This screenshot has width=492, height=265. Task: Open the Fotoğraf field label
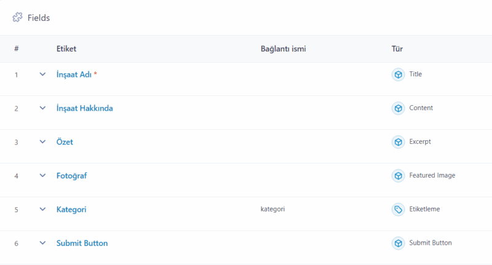pyautogui.click(x=71, y=176)
